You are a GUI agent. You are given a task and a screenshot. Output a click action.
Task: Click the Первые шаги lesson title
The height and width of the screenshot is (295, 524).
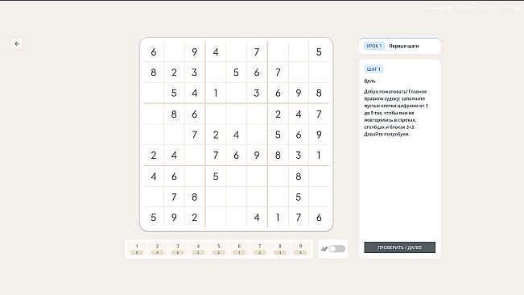[x=404, y=46]
